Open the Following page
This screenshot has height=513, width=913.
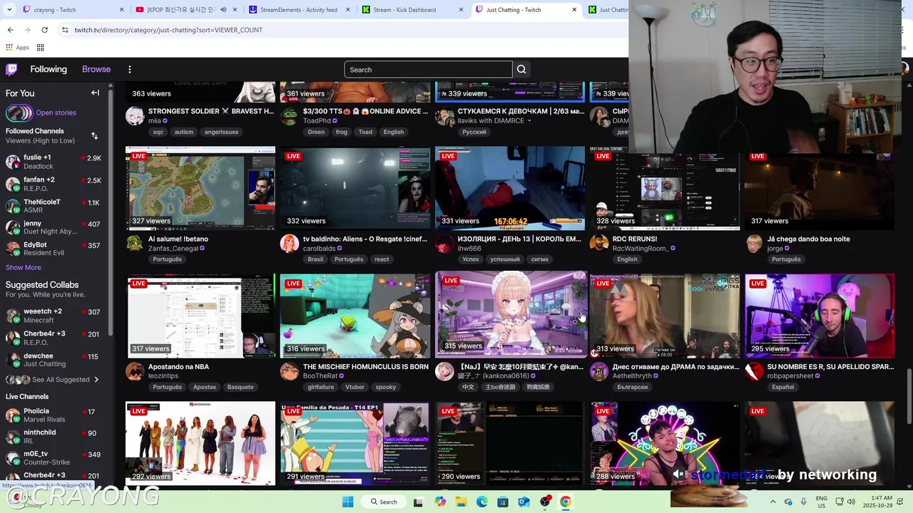[49, 69]
